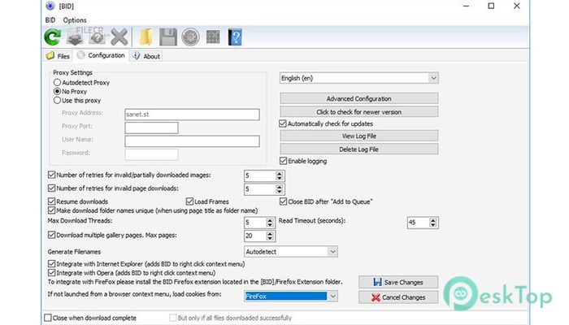Screen dimensions: 569x325
Task: Click to check for newer version
Action: pos(359,112)
